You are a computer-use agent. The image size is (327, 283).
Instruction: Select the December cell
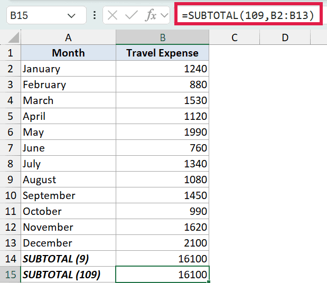click(x=68, y=243)
